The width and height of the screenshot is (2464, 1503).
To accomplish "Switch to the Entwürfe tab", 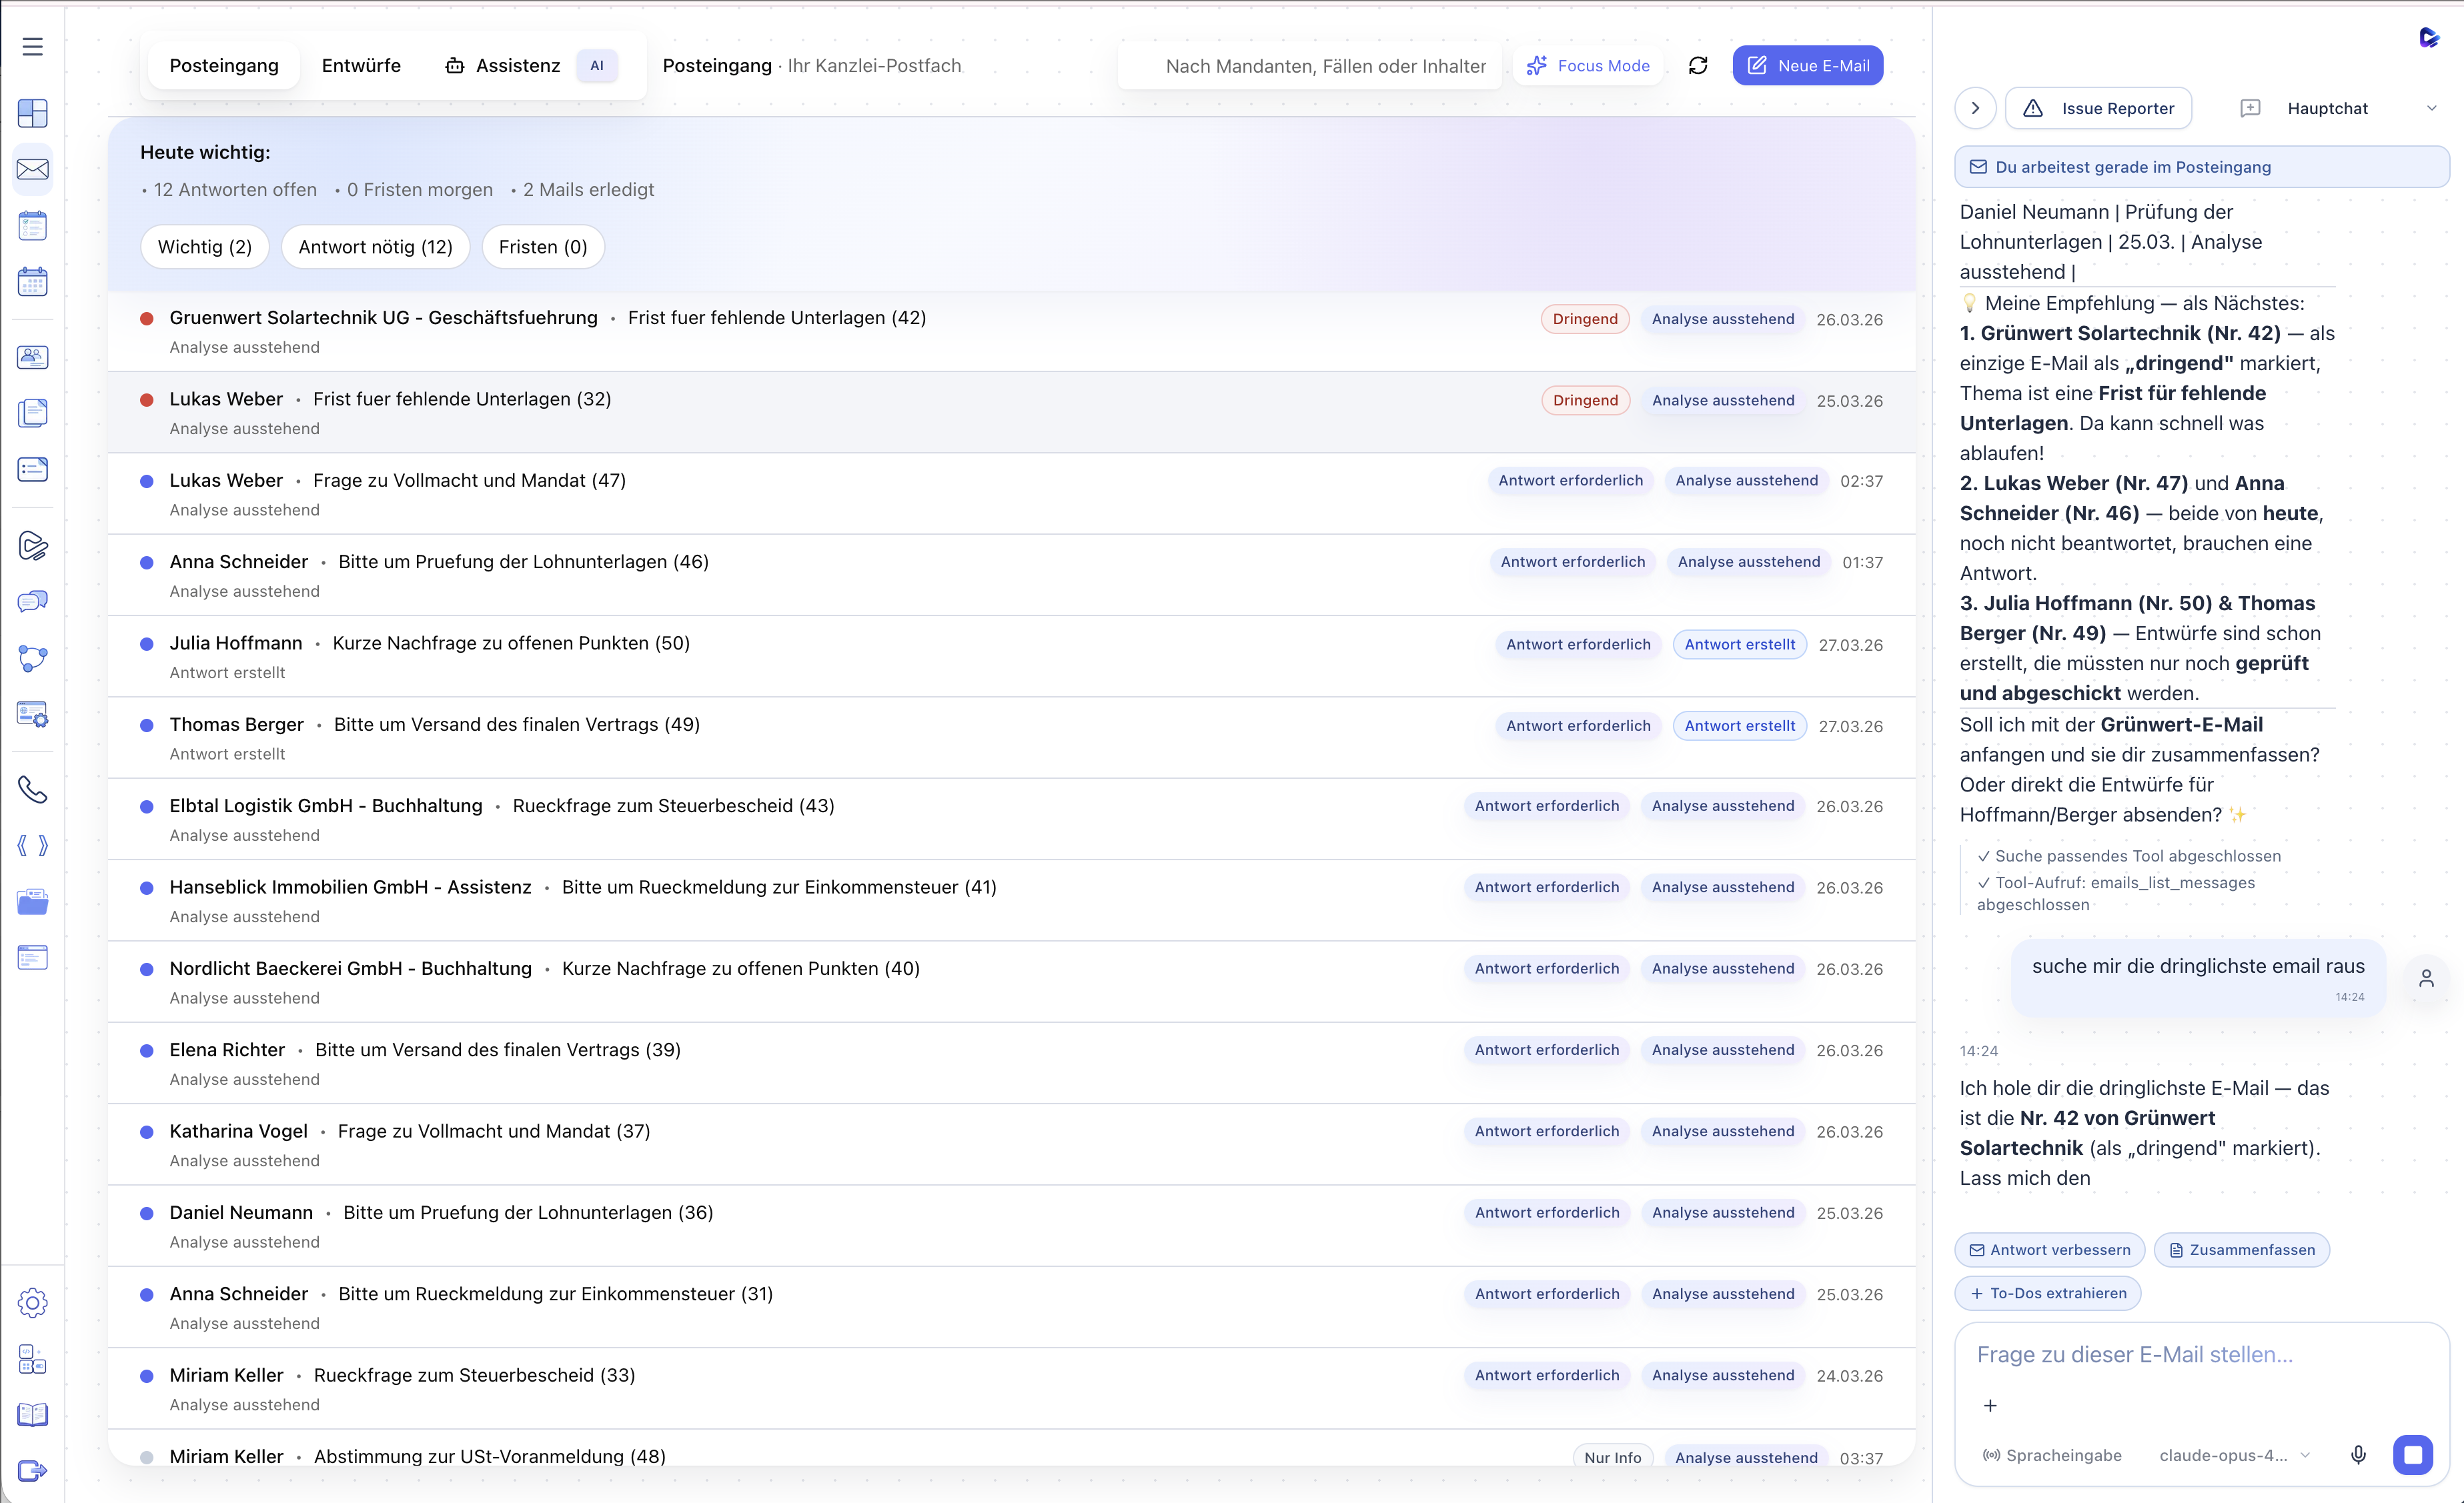I will [x=361, y=66].
